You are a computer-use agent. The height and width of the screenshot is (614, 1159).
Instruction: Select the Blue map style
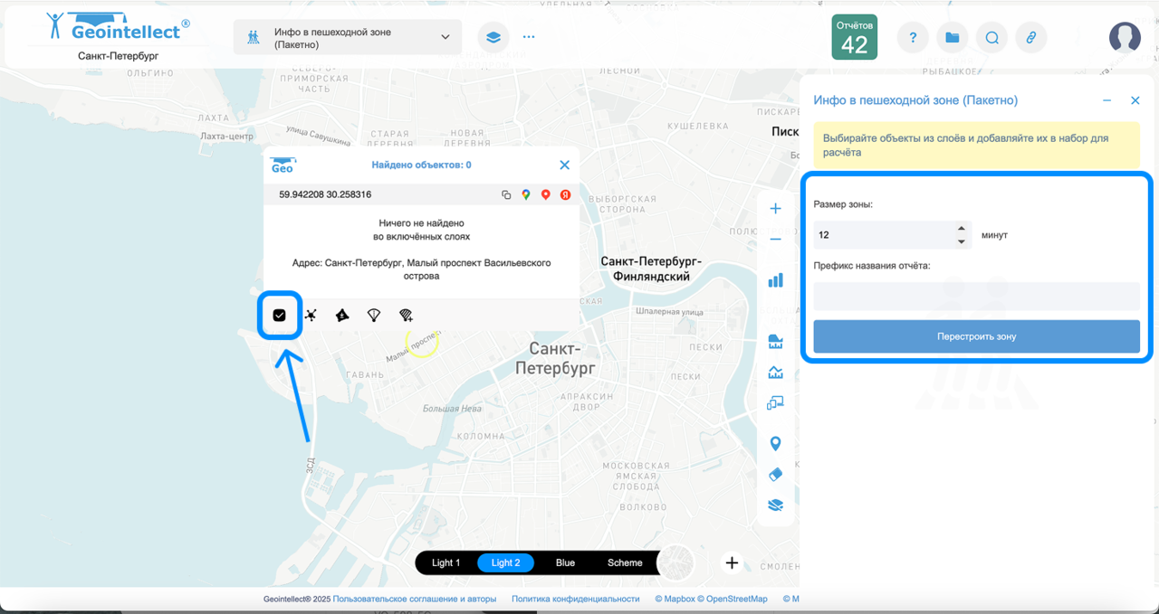point(565,562)
